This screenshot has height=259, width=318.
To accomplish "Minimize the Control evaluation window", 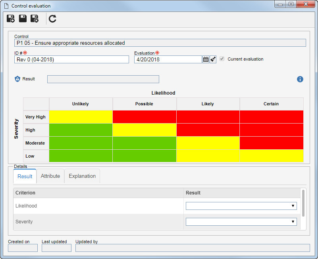I will click(280, 4).
